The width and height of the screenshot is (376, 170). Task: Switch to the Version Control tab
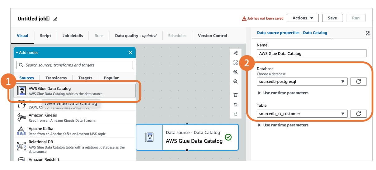[213, 35]
